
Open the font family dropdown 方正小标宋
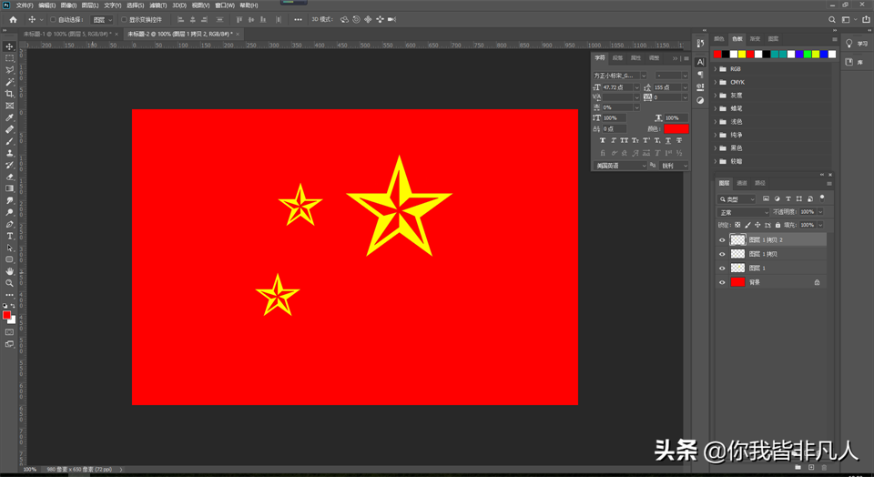(x=644, y=76)
